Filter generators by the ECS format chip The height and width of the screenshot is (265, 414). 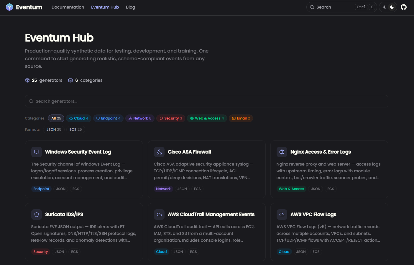pos(75,129)
